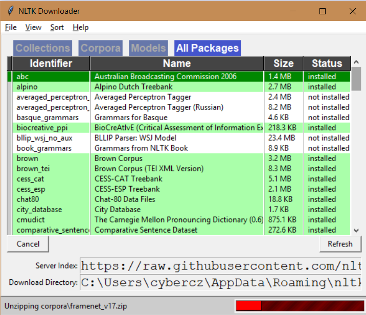Click the scrollbar up arrow
This screenshot has width=366, height=315.
pos(356,62)
